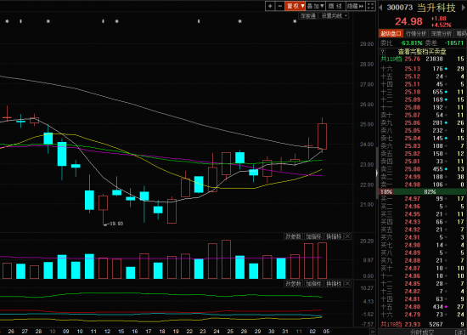Click the double-arrow at the end of the date axis
This screenshot has height=335, width=467.
point(372,332)
